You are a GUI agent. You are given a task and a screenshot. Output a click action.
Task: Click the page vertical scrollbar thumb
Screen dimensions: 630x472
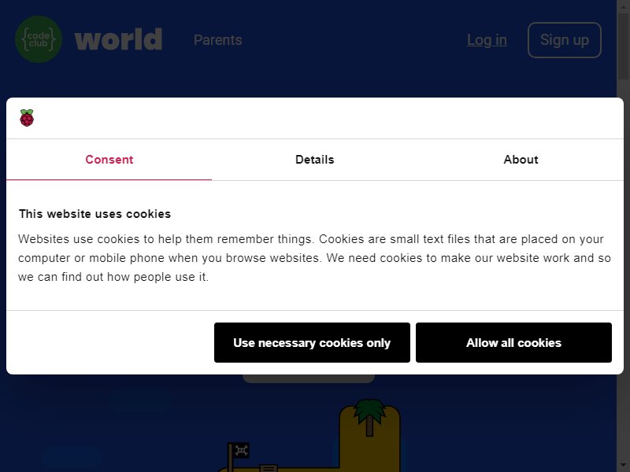point(623,40)
